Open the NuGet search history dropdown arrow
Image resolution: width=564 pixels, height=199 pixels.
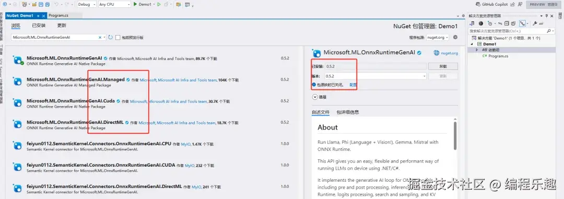point(104,37)
